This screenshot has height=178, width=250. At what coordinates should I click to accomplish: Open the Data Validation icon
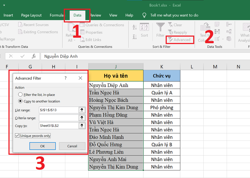217,39
